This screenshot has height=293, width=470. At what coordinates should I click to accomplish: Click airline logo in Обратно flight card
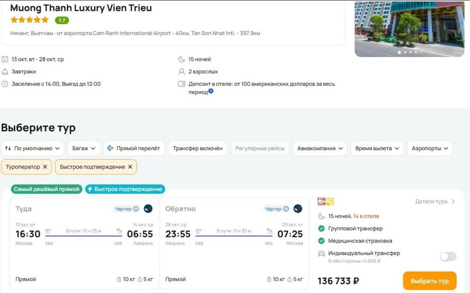point(298,208)
